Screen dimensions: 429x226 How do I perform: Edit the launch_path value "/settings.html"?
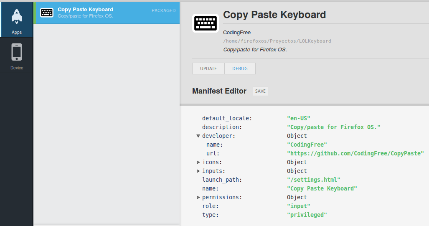click(x=314, y=180)
